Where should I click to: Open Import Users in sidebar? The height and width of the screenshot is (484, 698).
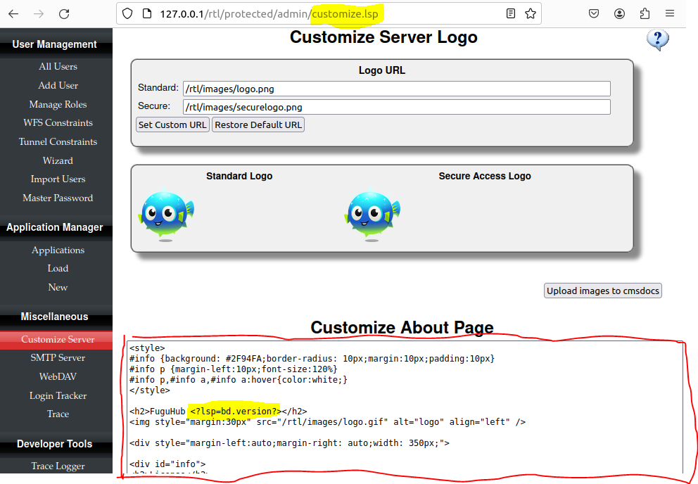pyautogui.click(x=58, y=179)
